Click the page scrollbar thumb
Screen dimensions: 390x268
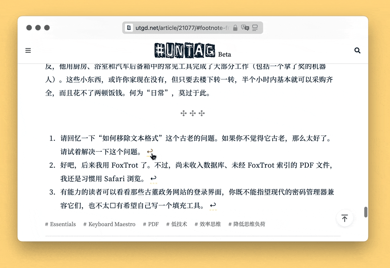tap(366, 212)
